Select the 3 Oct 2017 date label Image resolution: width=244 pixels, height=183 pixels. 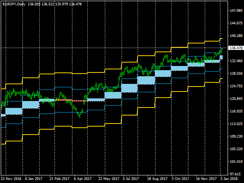tap(181, 178)
